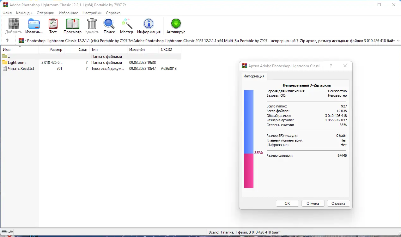Click the WinRAR title bar app icon
This screenshot has height=237, width=401.
click(5, 5)
